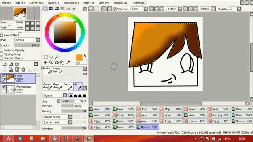Show the scratchpad panel icon
Viewport: 253px width, 142px height.
tap(74, 9)
